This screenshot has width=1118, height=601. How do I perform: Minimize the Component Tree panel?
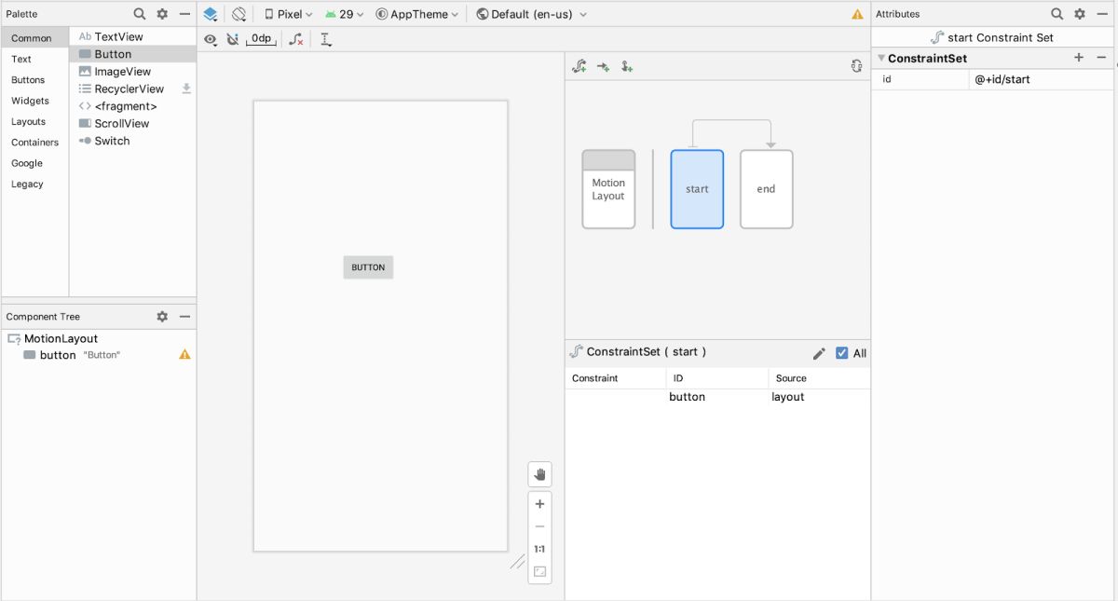[184, 317]
